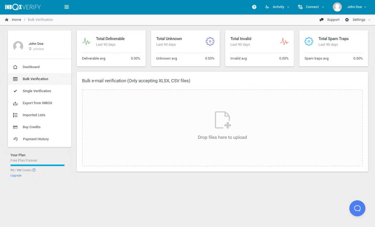Open Payment History page
Viewport: 375px width, 227px height.
click(x=40, y=139)
